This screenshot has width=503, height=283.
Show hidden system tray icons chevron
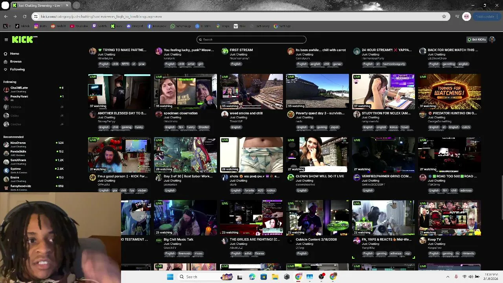tap(448, 277)
